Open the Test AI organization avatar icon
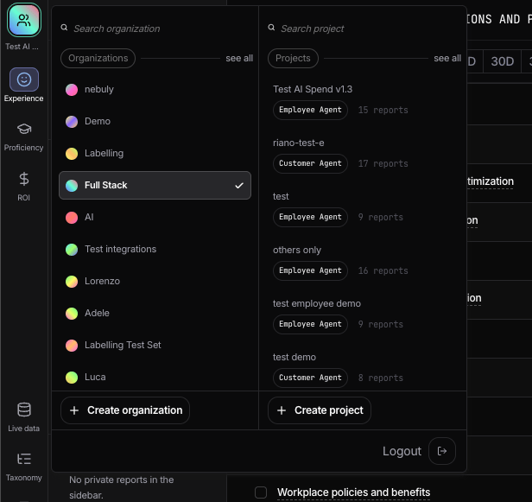 tap(24, 20)
